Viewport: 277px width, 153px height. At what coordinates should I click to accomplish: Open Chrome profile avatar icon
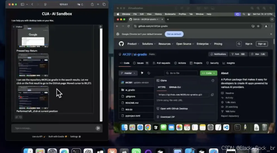(x=266, y=26)
